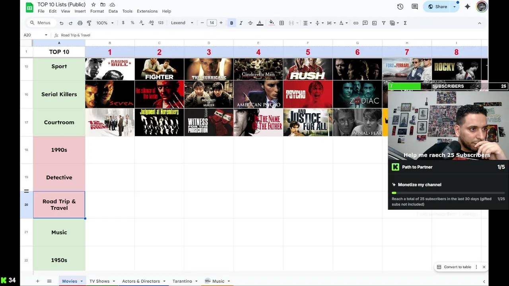Open the Insert menu
509x286 pixels.
click(x=80, y=11)
